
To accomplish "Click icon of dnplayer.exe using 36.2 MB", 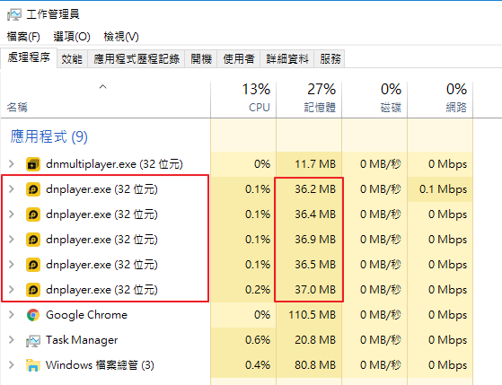I will click(x=33, y=189).
